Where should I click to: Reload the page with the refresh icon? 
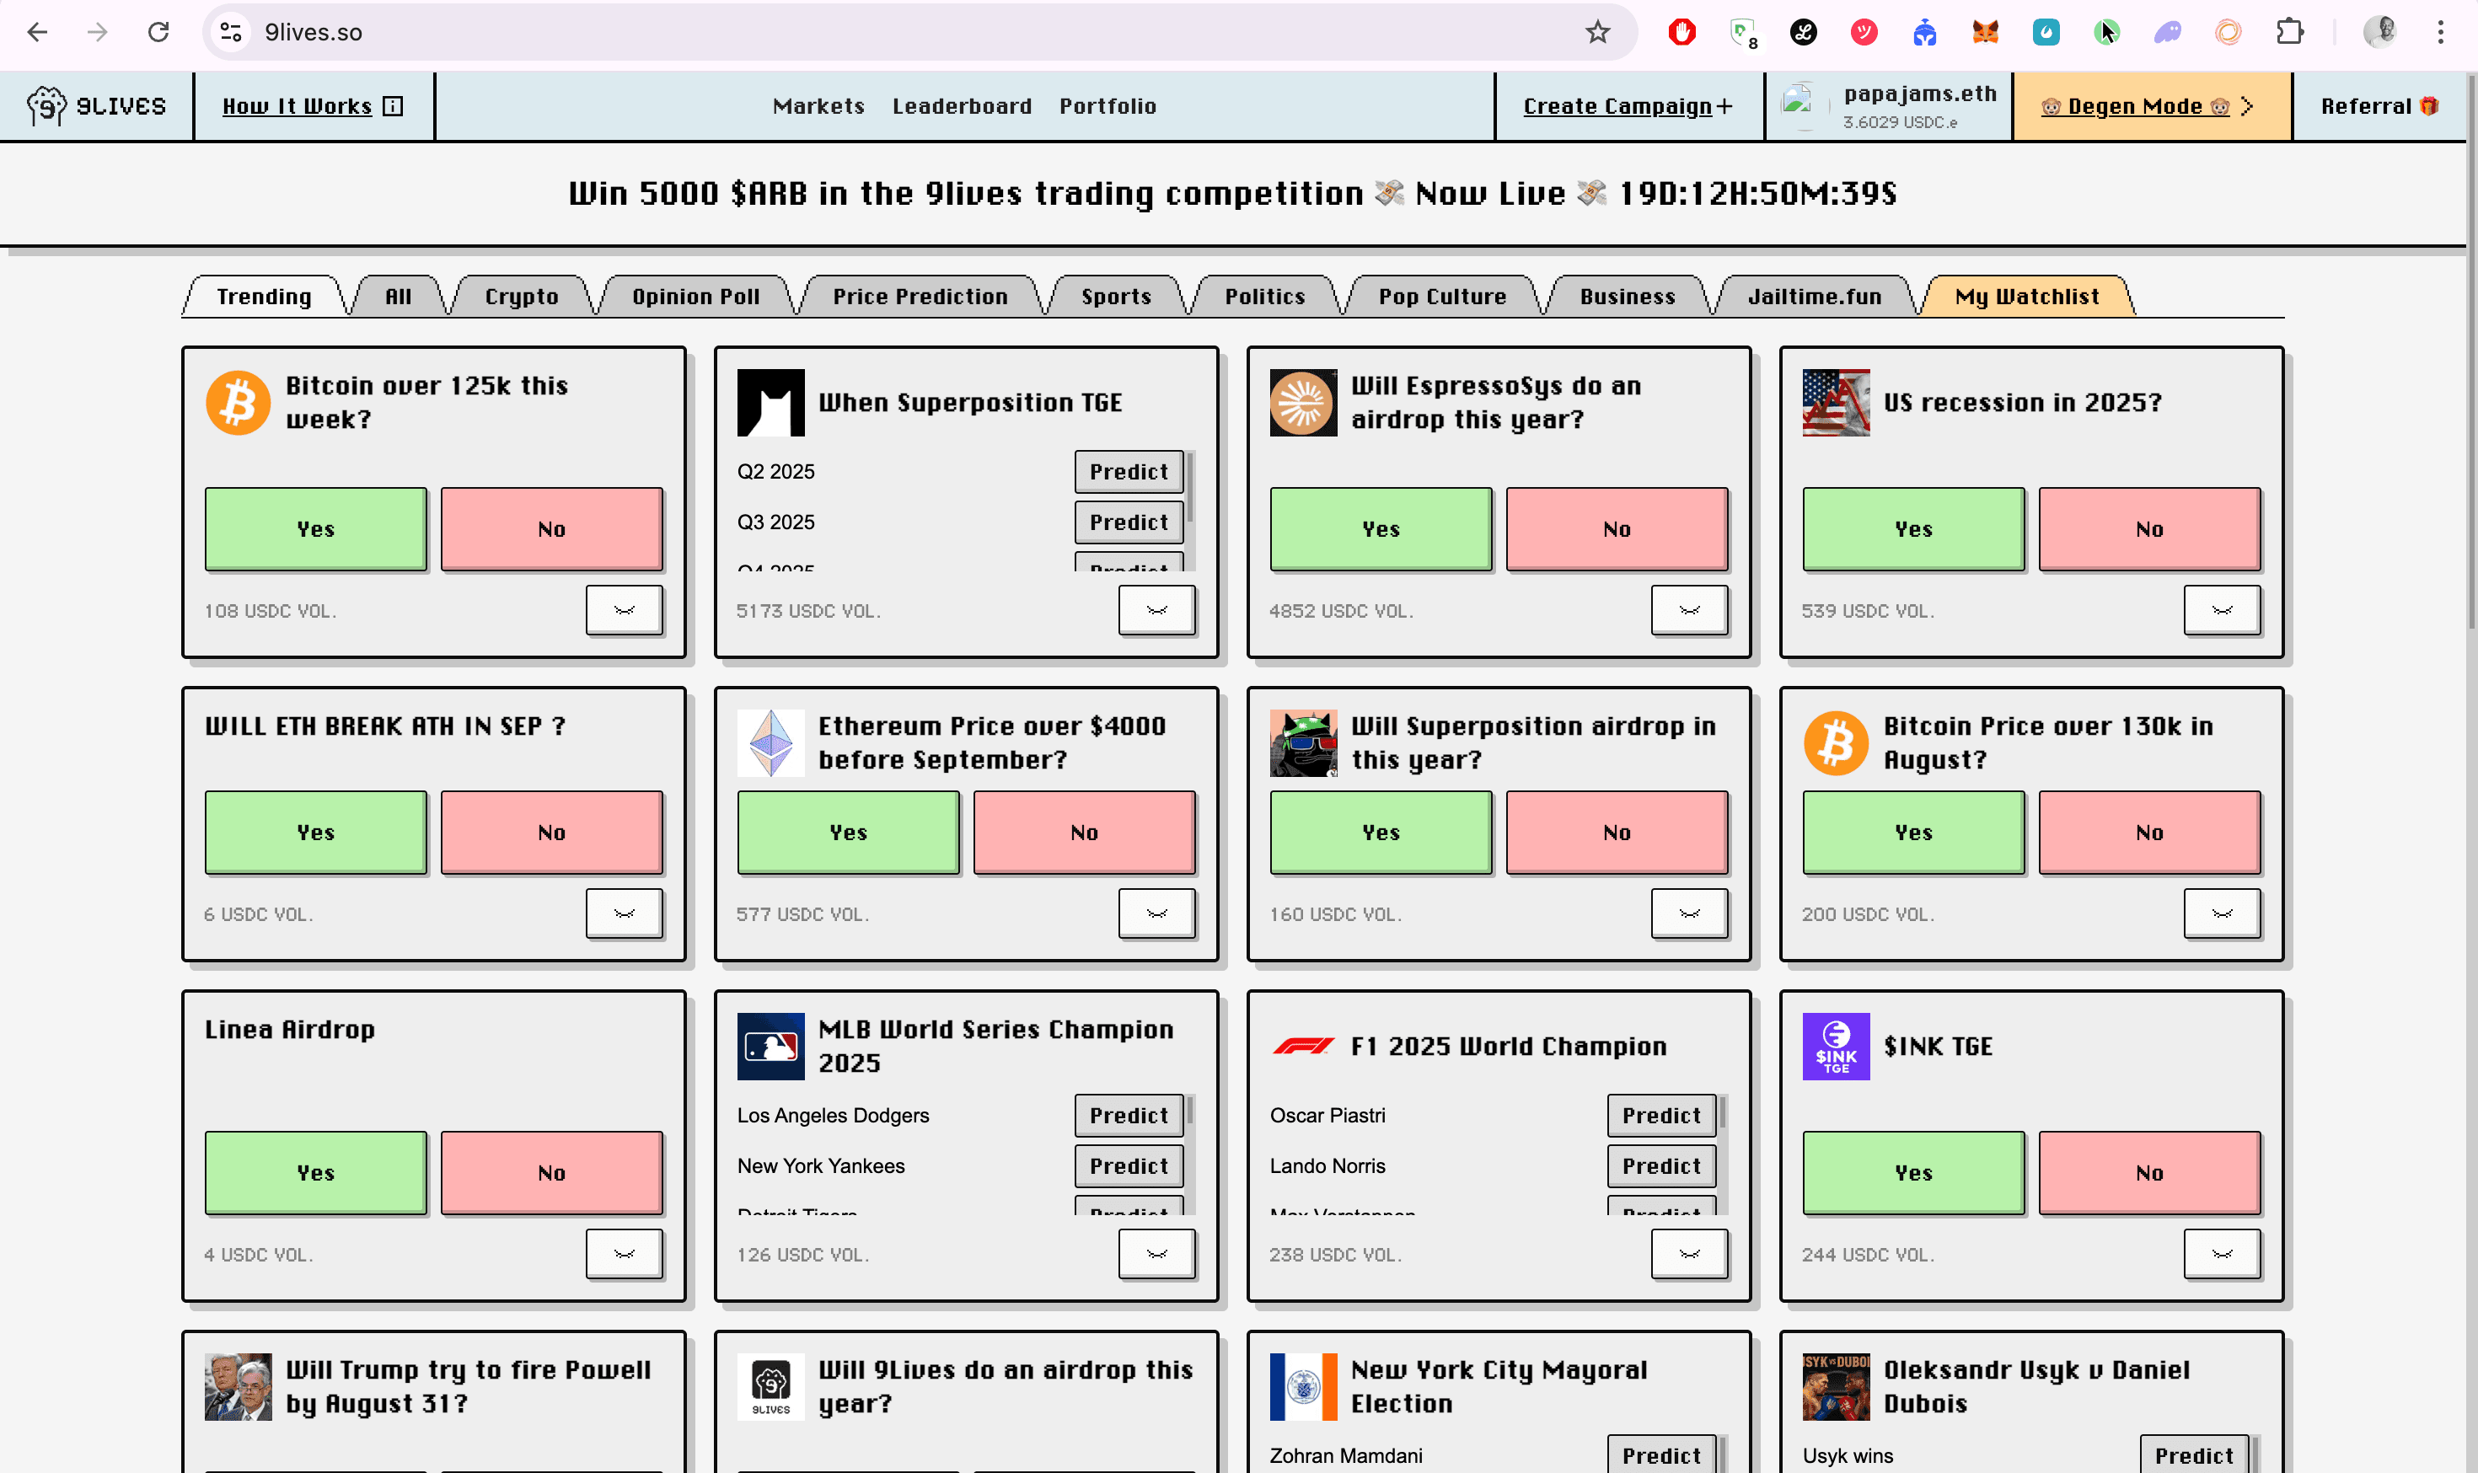point(158,32)
